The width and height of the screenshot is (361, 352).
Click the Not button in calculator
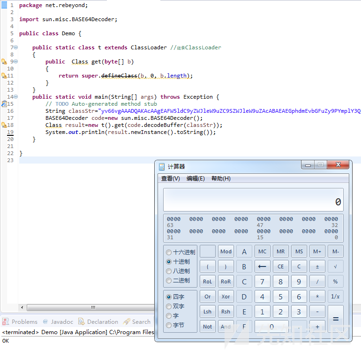click(207, 326)
